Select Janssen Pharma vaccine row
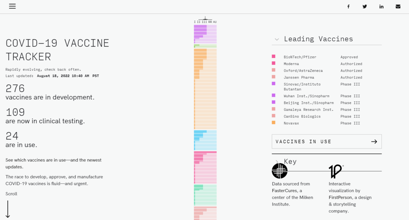 [326, 77]
